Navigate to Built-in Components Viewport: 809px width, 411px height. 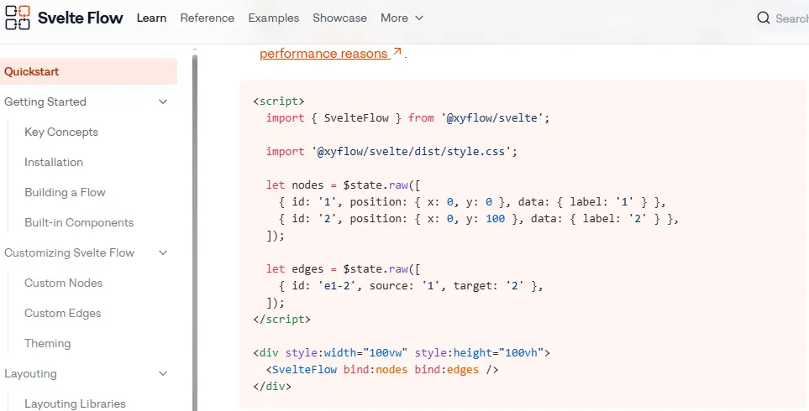click(79, 223)
